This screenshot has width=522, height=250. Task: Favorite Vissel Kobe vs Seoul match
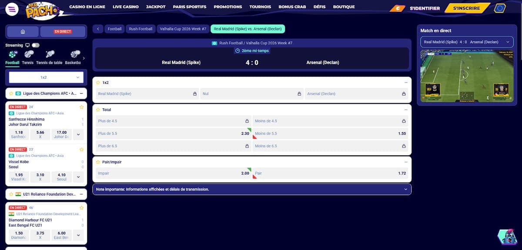click(81, 150)
